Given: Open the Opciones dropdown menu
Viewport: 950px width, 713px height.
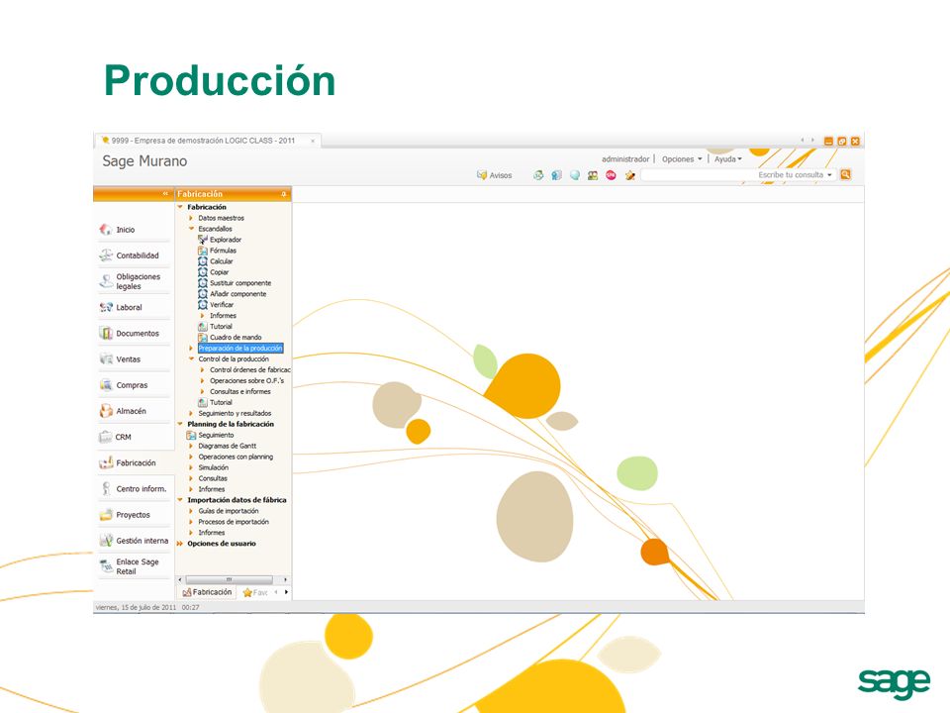Looking at the screenshot, I should (682, 158).
